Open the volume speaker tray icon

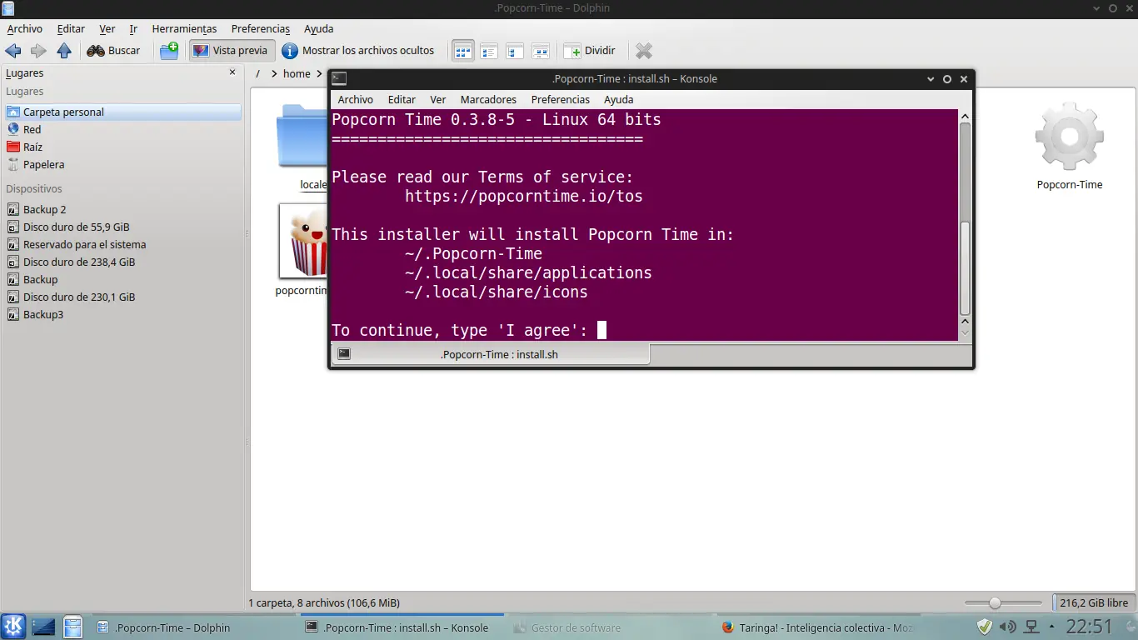coord(1007,627)
